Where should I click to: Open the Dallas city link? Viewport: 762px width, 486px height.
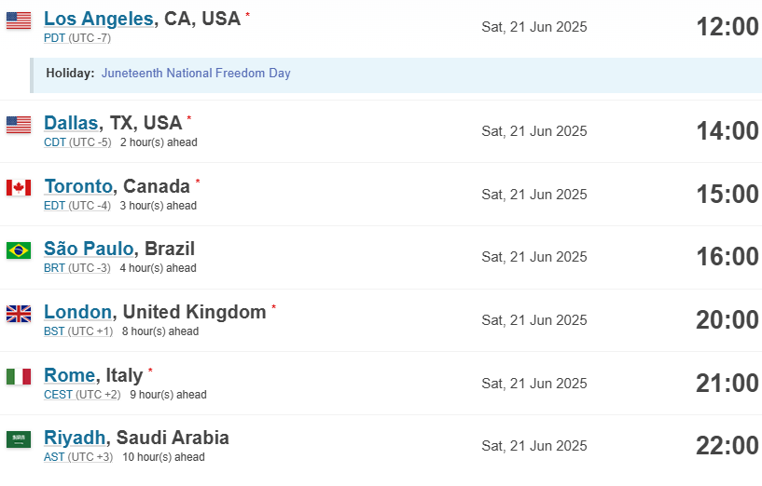(71, 123)
